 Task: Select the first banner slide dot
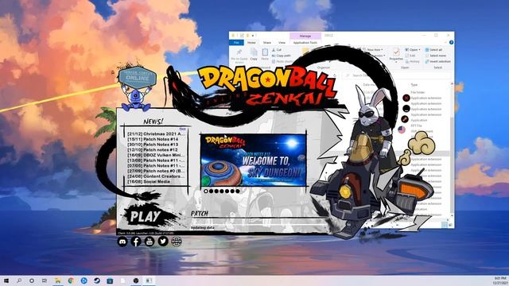(206, 191)
